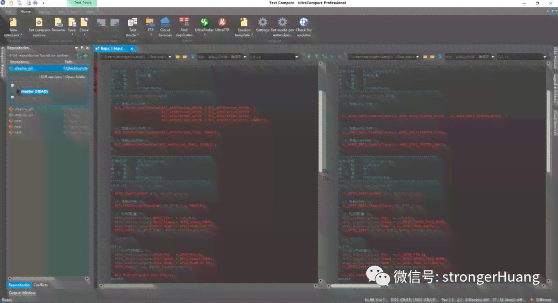
Task: Add a repository with green plus
Action: 85,55
